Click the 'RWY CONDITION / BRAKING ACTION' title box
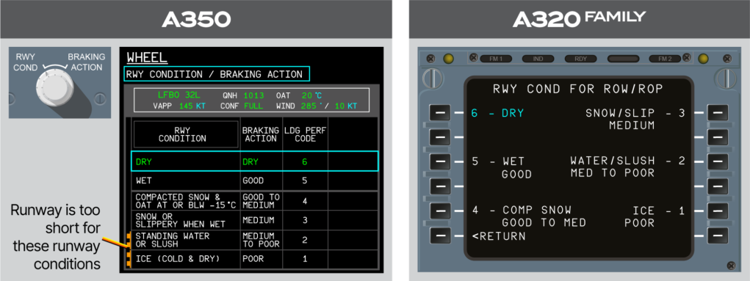750x281 pixels. [217, 74]
